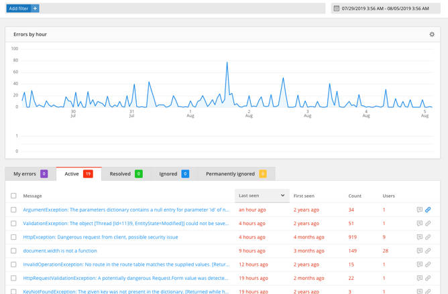The height and width of the screenshot is (294, 448).
Task: Tick the document.width error checkbox
Action: (x=13, y=250)
